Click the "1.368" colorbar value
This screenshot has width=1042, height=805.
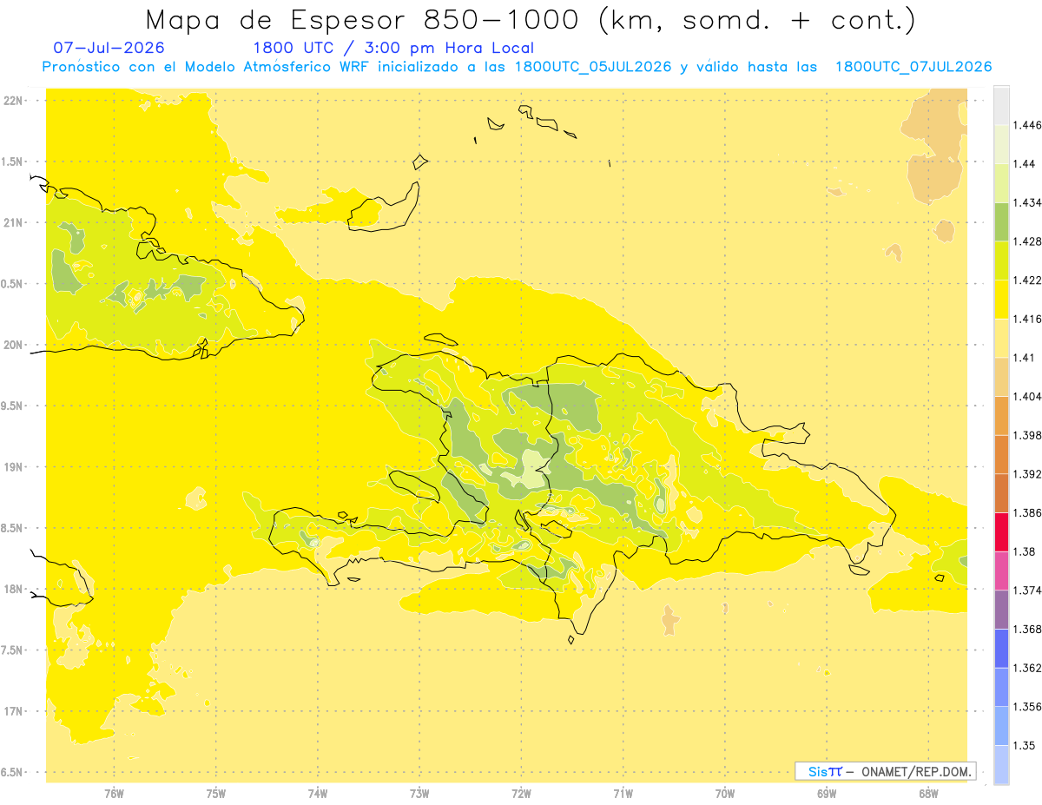pyautogui.click(x=1027, y=629)
